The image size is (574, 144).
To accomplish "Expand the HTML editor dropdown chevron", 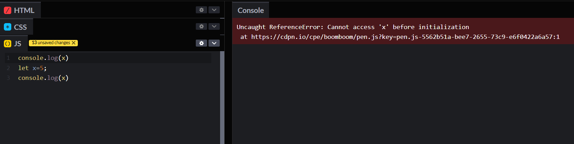I will point(214,10).
